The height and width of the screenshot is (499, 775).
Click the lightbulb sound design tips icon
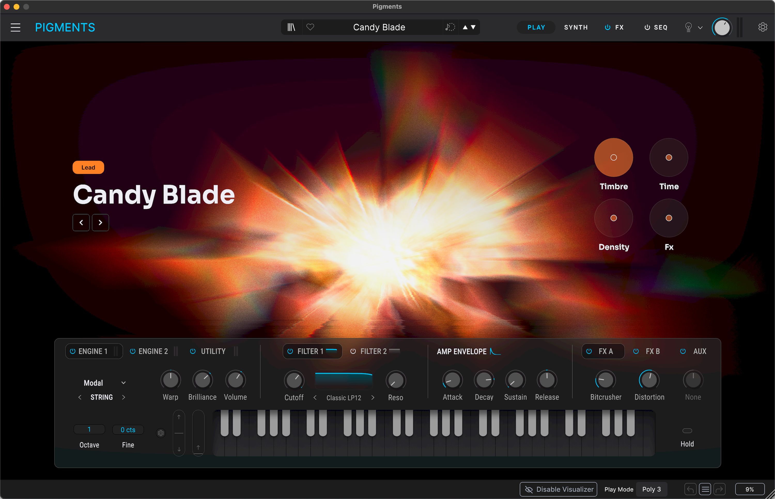(x=688, y=27)
